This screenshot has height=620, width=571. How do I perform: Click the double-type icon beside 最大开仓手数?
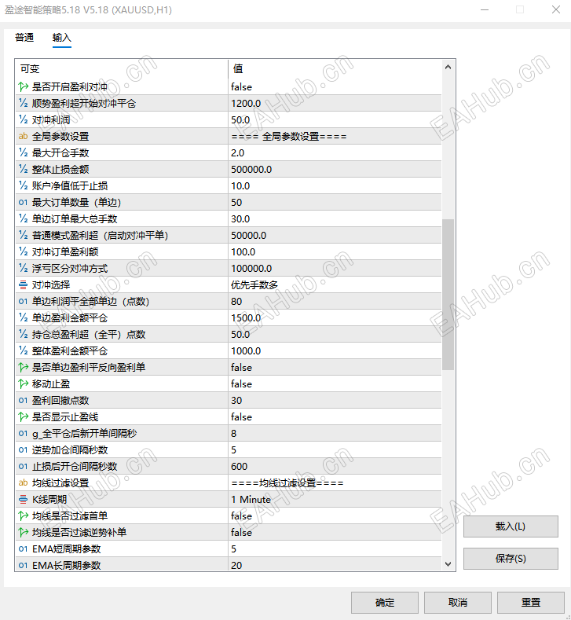pyautogui.click(x=24, y=152)
